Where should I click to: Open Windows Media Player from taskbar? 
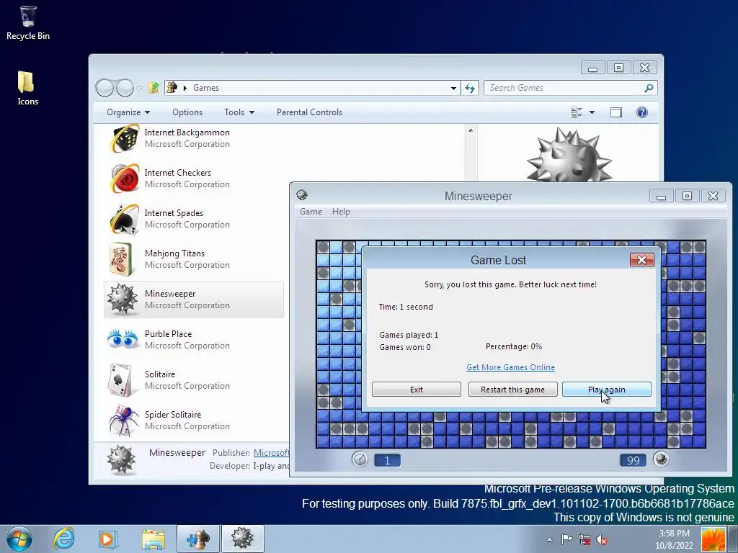coord(107,539)
